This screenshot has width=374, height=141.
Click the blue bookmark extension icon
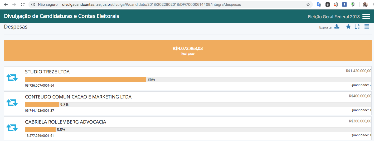344,4
